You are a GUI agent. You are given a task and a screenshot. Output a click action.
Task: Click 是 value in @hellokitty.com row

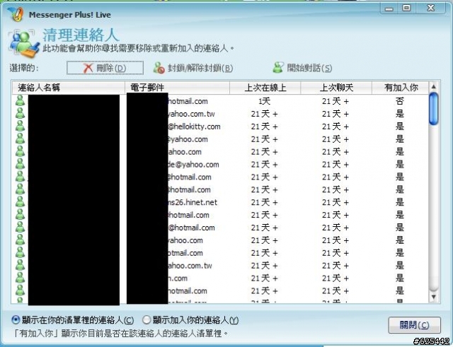399,127
